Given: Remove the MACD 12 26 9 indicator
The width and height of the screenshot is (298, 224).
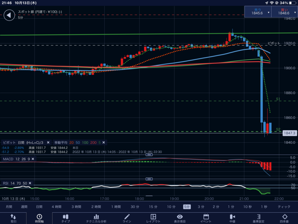Looking at the screenshot, I should click(33, 159).
